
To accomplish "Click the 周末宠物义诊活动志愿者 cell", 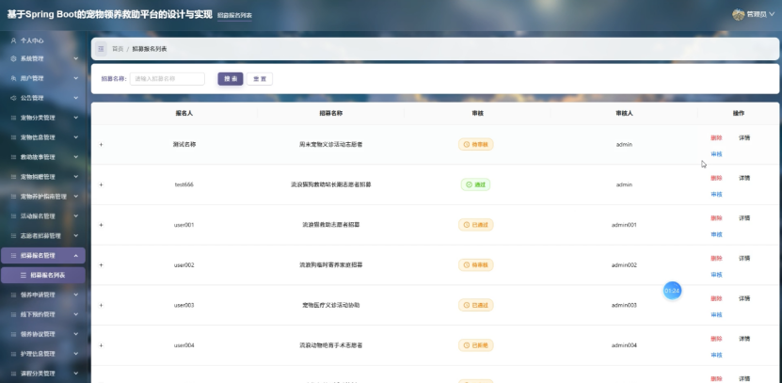I will pos(330,145).
